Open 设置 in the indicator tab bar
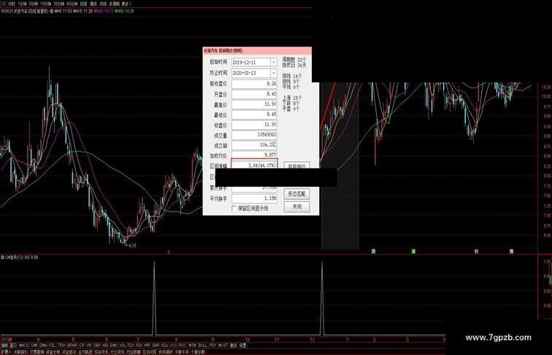This screenshot has width=552, height=355. (x=242, y=345)
